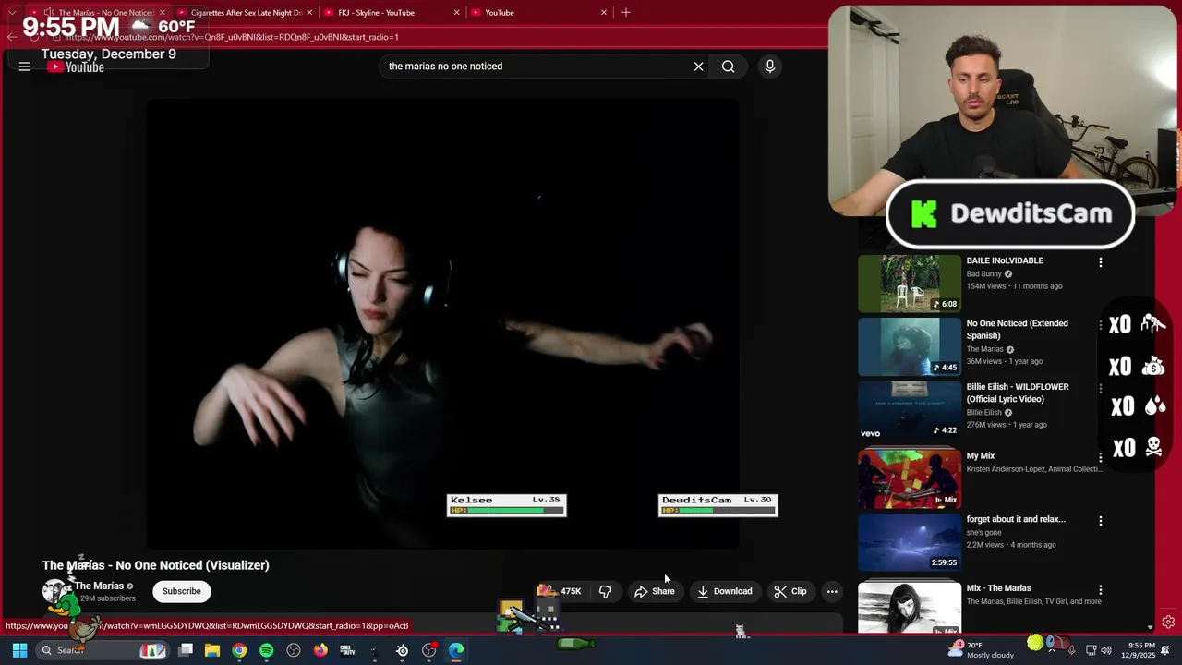Close the FKJ - Skyline tab
This screenshot has width=1182, height=665.
(456, 13)
